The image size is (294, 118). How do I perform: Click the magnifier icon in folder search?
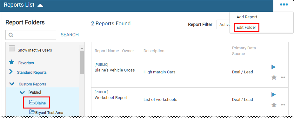pyautogui.click(x=11, y=35)
